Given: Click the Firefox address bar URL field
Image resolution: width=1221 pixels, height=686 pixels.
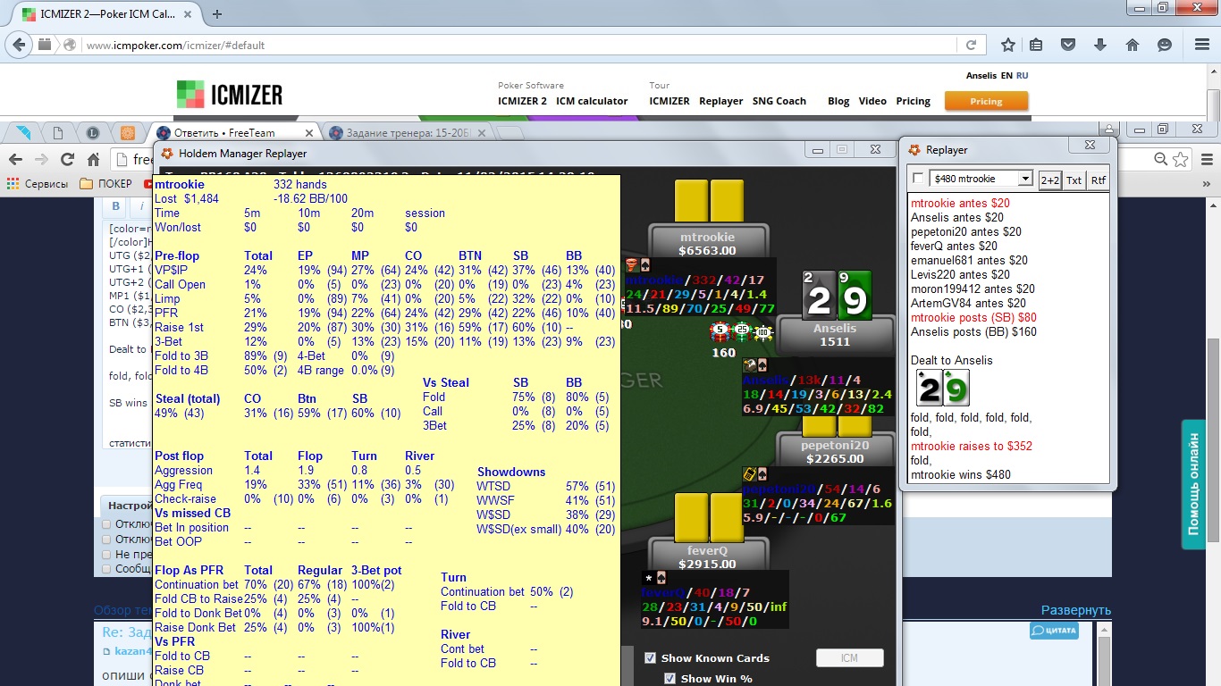Looking at the screenshot, I should 518,45.
